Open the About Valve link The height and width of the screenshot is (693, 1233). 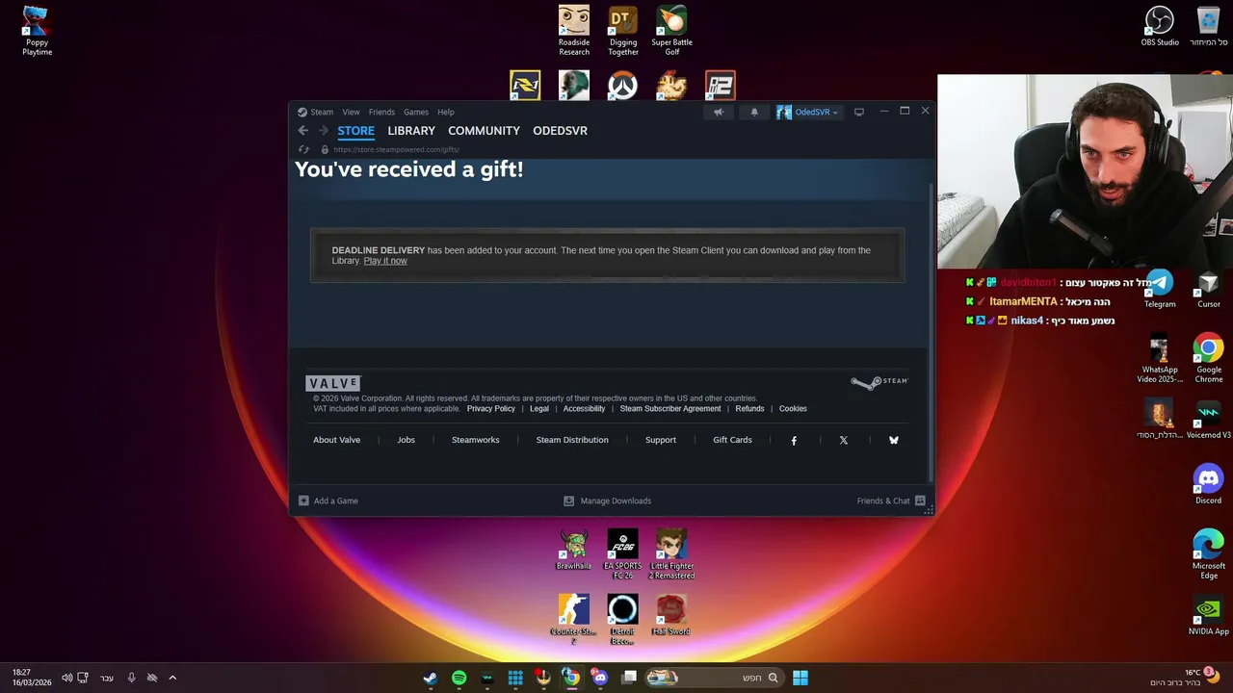click(336, 440)
